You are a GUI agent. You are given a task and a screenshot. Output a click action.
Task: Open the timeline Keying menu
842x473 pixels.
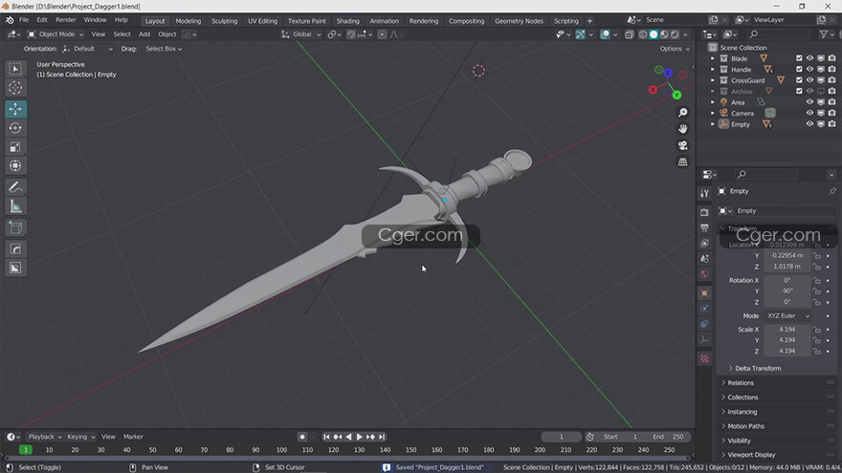(x=80, y=437)
